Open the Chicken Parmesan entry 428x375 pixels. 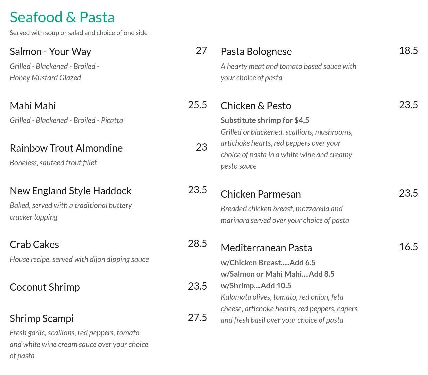click(260, 194)
